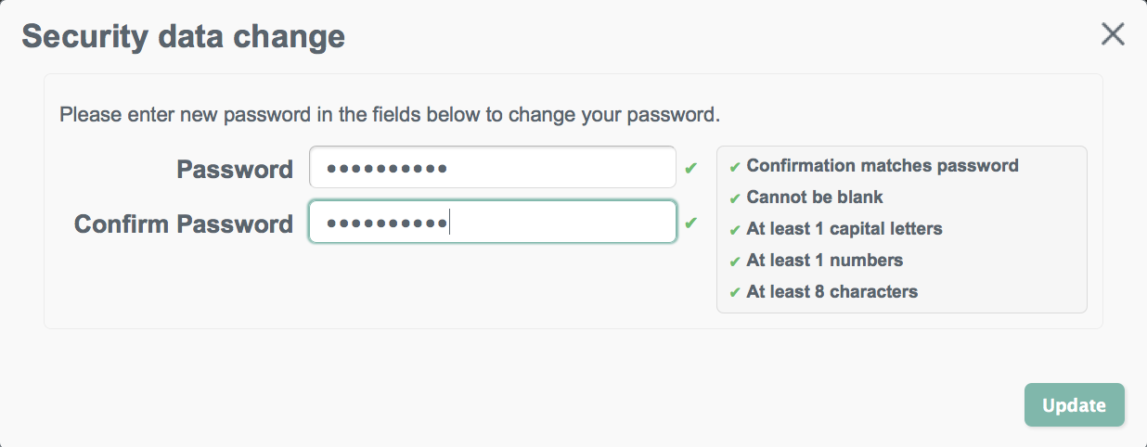Focus the Password input field
The width and height of the screenshot is (1147, 447).
pyautogui.click(x=493, y=168)
